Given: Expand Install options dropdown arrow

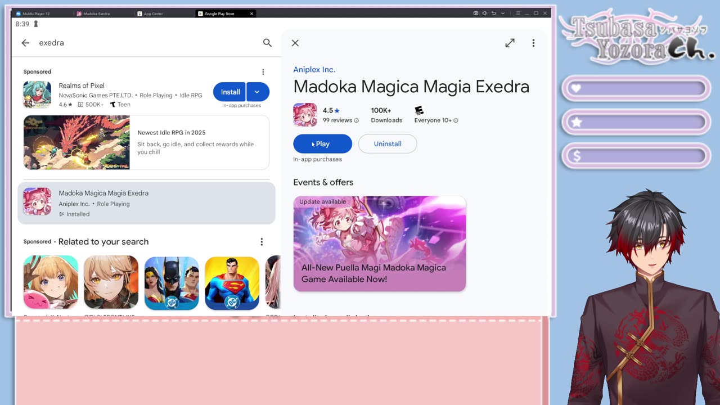Looking at the screenshot, I should [x=257, y=92].
